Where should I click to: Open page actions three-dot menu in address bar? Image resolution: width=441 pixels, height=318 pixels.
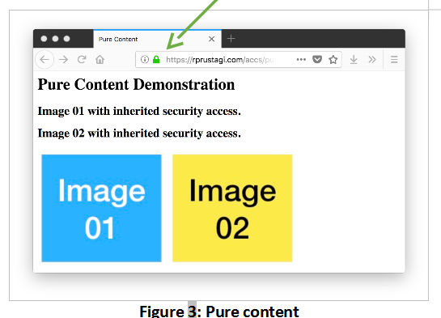click(301, 60)
